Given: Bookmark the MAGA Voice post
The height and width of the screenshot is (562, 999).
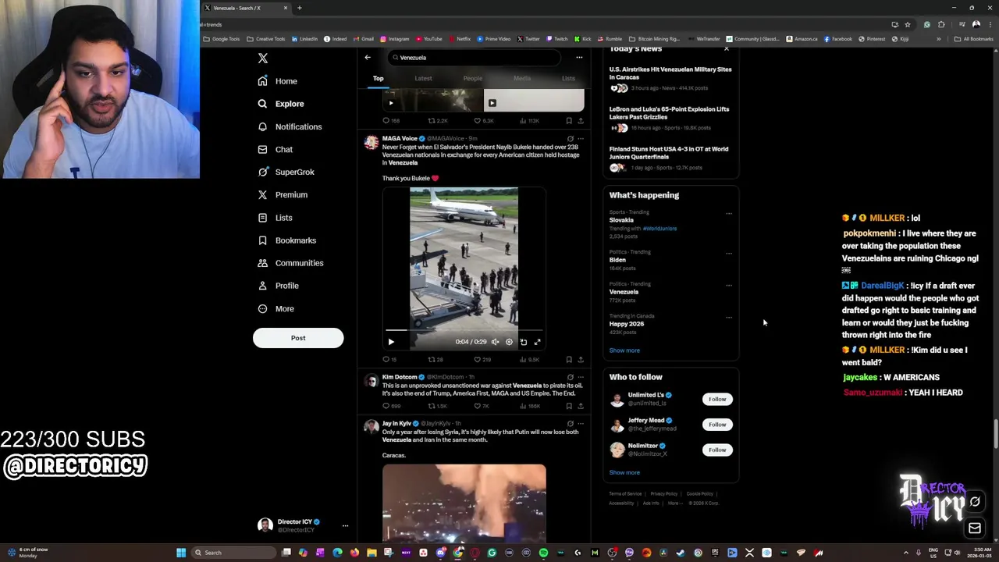Looking at the screenshot, I should 568,360.
